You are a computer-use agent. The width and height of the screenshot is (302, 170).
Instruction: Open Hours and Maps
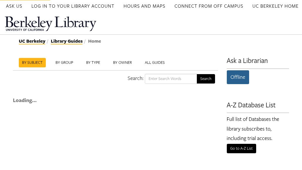(x=144, y=6)
